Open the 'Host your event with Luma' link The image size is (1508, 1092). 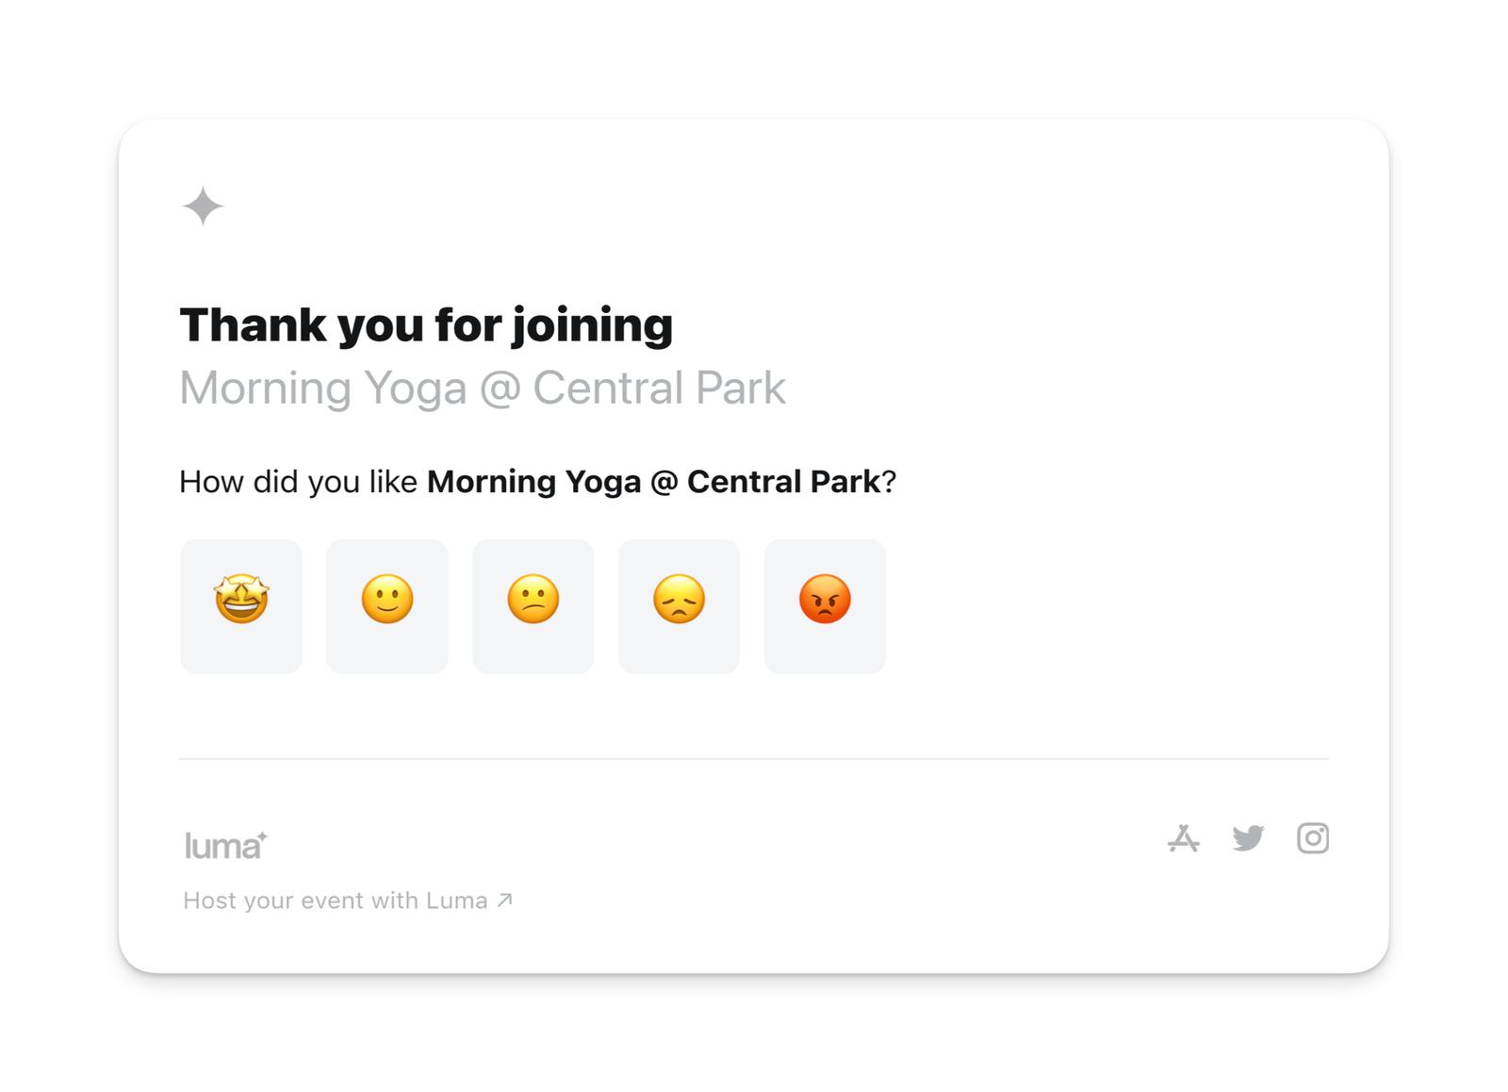pyautogui.click(x=336, y=901)
